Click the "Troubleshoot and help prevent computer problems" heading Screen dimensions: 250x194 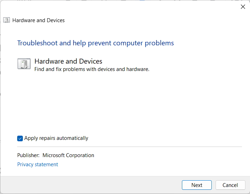pyautogui.click(x=96, y=43)
